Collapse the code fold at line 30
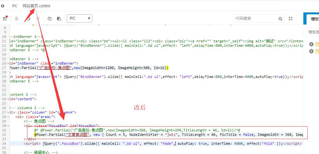 click(x=8, y=126)
